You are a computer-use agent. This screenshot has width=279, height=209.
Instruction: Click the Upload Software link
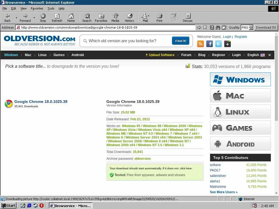(160, 55)
